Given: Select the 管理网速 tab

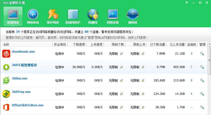Looking at the screenshot, I should click(x=13, y=16).
